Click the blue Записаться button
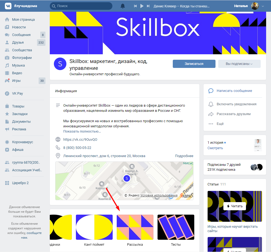The width and height of the screenshot is (271, 252). tap(194, 64)
